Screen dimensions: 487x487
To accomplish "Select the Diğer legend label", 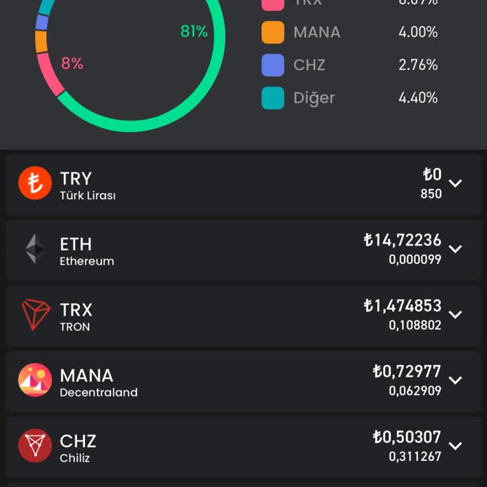I will coord(314,98).
